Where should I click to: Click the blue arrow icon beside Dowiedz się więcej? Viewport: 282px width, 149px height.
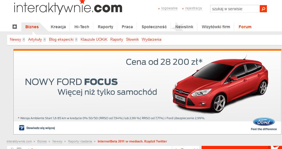pyautogui.click(x=22, y=128)
